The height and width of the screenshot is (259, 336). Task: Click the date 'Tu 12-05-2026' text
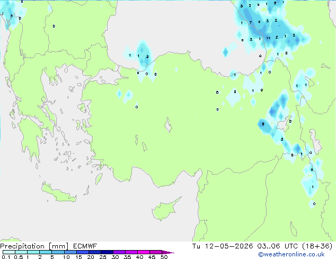pos(223,246)
